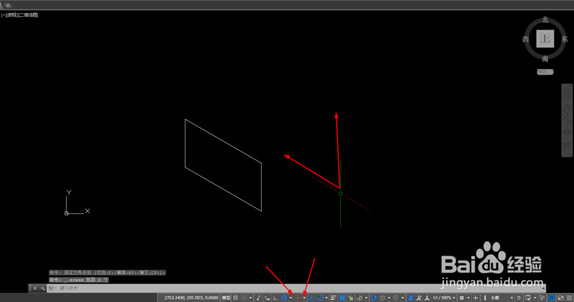Click lock user interface icon

528,297
